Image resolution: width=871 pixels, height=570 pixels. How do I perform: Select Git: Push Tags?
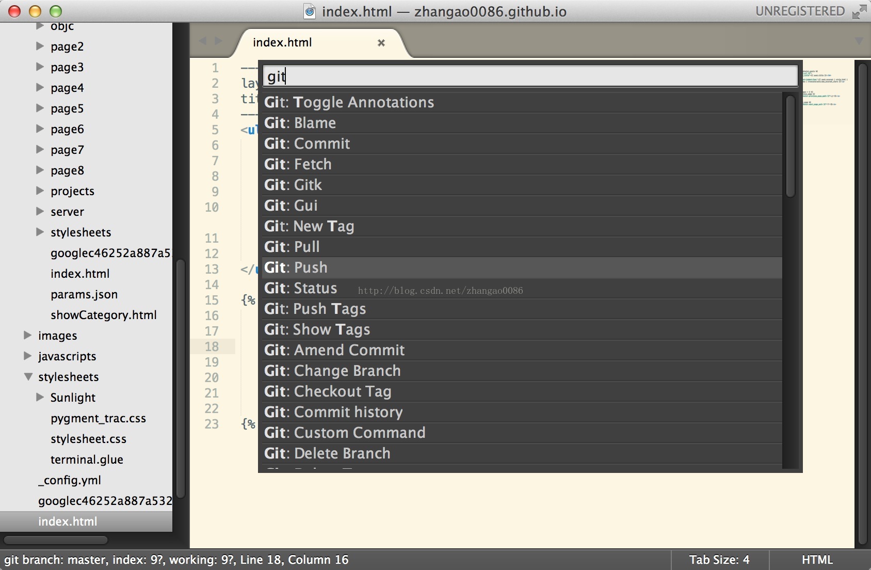coord(522,309)
